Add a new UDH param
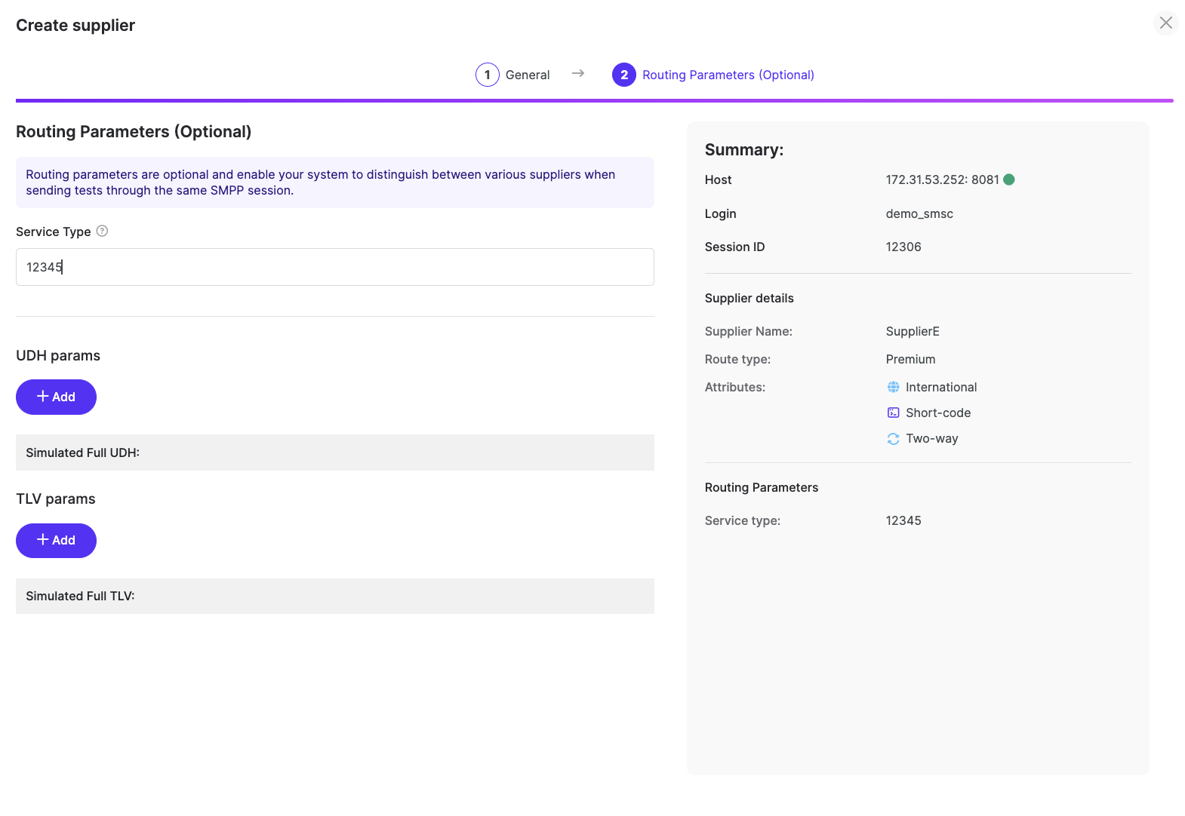Viewport: 1185px width, 816px height. point(56,397)
